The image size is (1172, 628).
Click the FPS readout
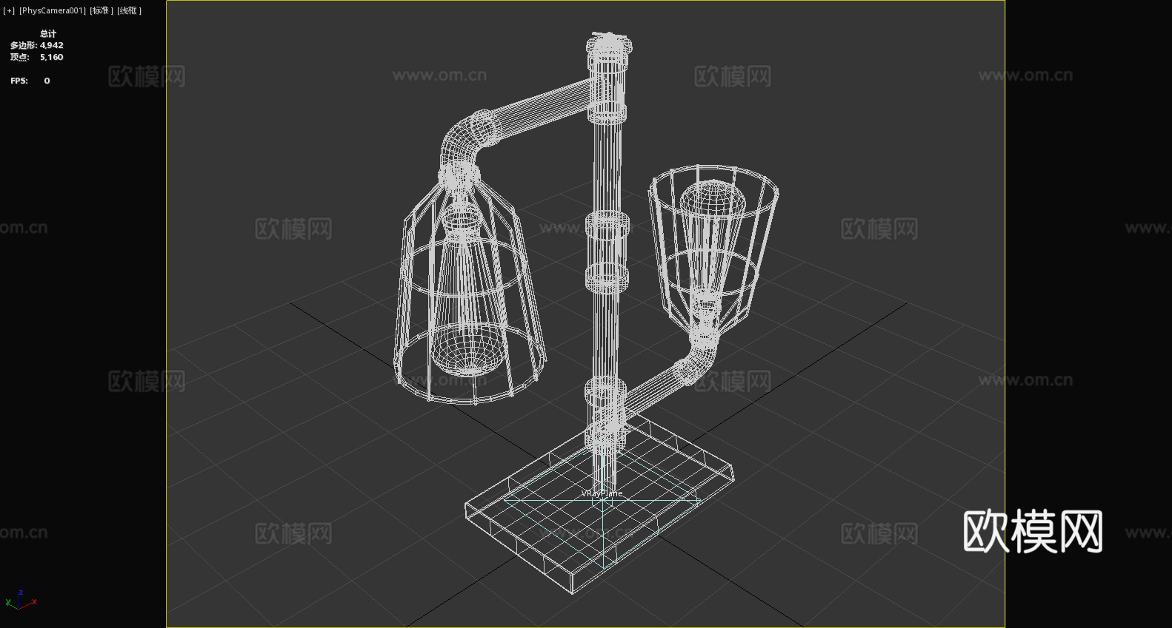pyautogui.click(x=30, y=81)
